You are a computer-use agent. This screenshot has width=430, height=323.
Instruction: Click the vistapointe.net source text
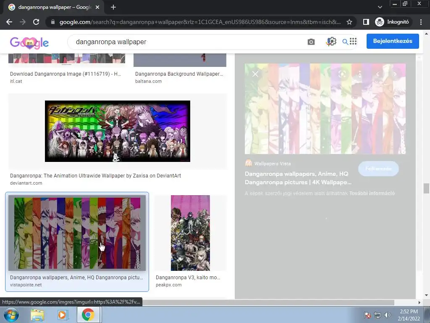pyautogui.click(x=26, y=285)
